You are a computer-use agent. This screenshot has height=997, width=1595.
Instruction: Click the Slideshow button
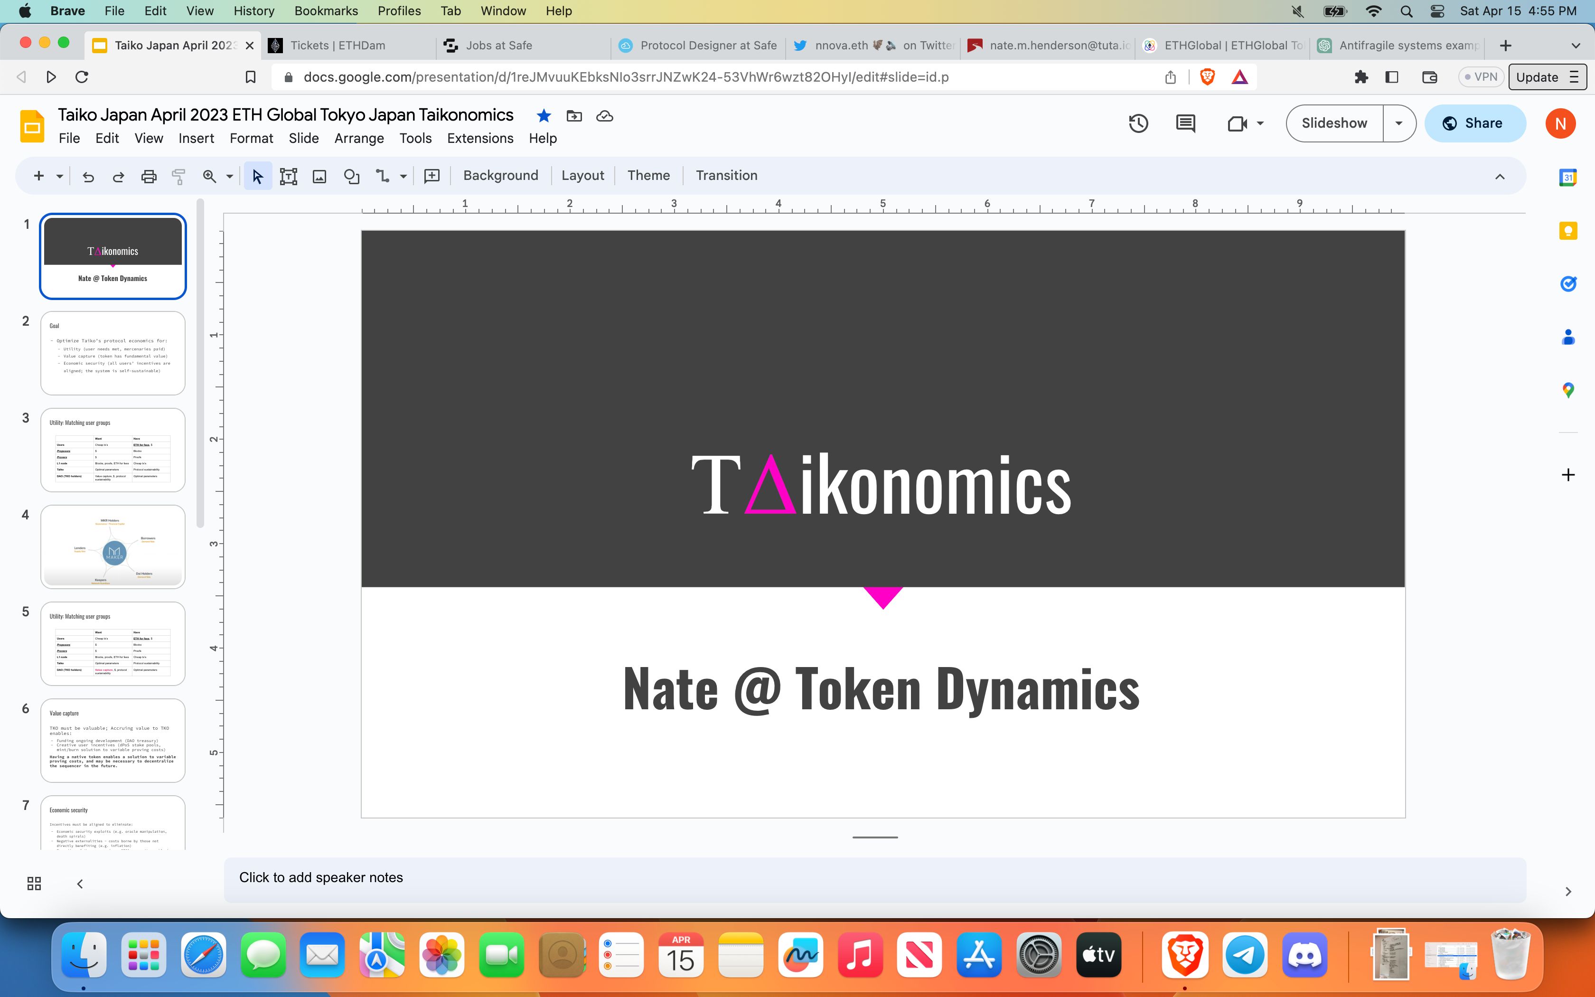pyautogui.click(x=1334, y=123)
